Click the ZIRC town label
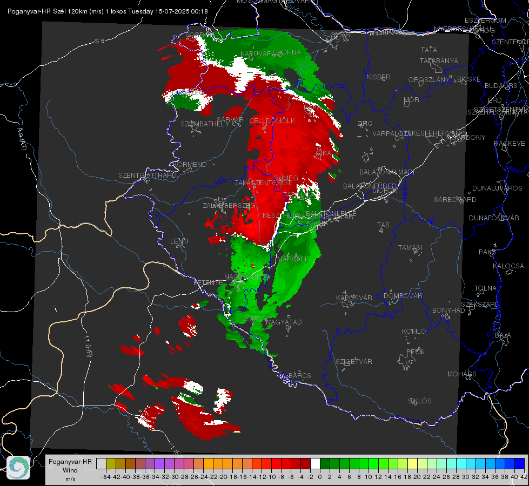Viewport: 529px width, 486px height. 365,124
